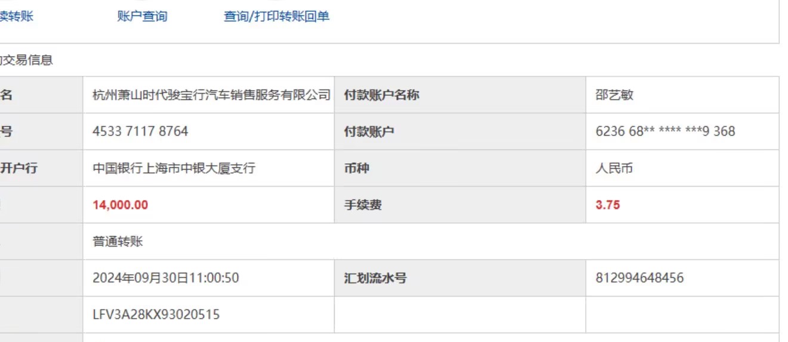Click the 付款账户 header cell
The image size is (788, 342).
[x=460, y=131]
